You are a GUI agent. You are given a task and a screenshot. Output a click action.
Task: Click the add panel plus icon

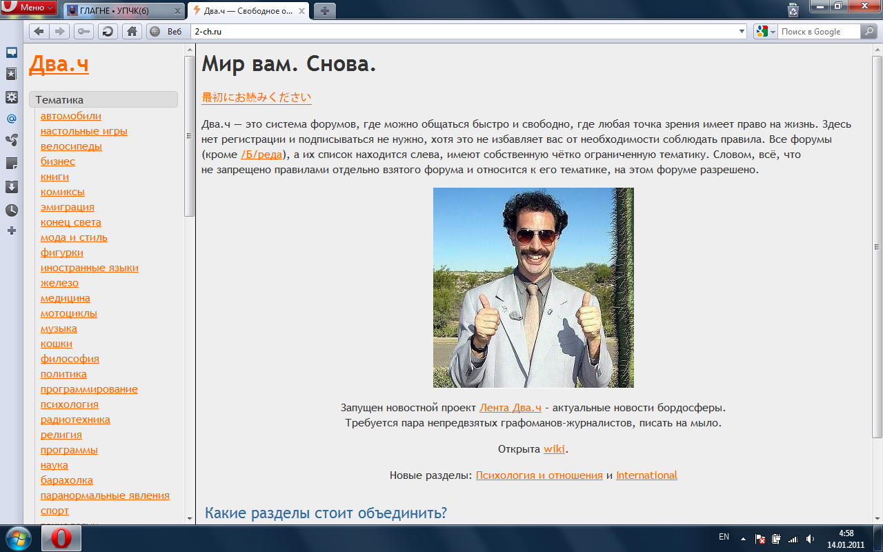[x=11, y=230]
